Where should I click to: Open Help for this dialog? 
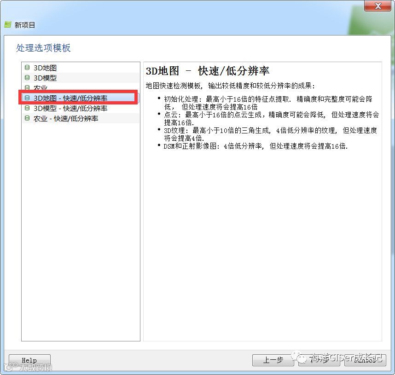29,360
